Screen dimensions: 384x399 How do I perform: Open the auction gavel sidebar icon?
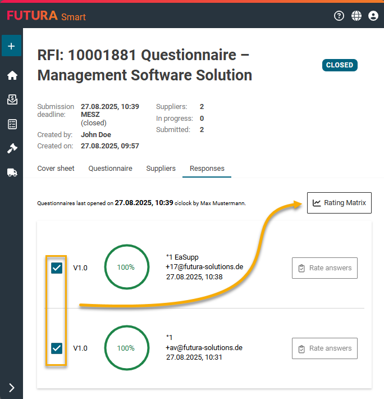point(12,148)
